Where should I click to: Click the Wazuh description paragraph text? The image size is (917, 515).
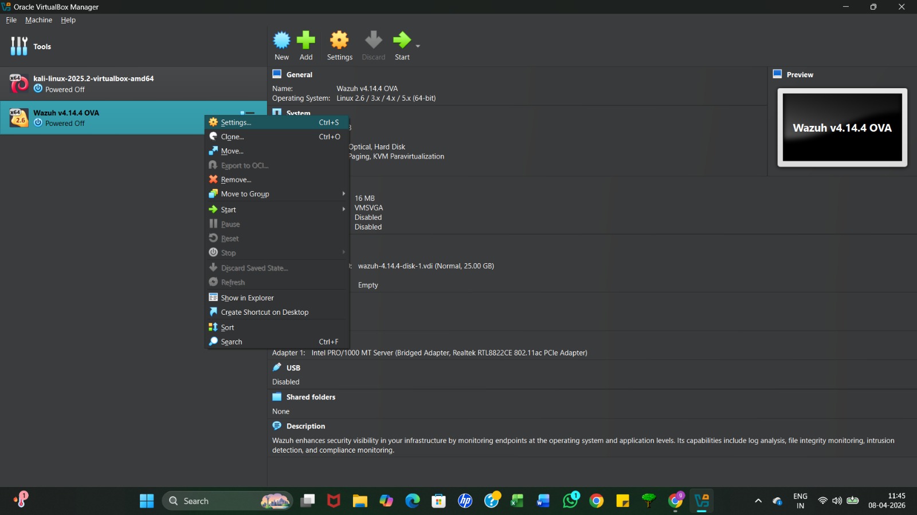click(x=583, y=445)
